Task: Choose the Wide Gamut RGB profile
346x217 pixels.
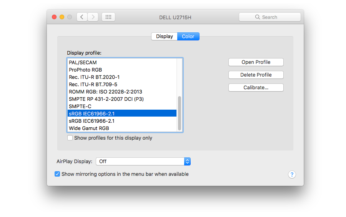Action: point(122,128)
